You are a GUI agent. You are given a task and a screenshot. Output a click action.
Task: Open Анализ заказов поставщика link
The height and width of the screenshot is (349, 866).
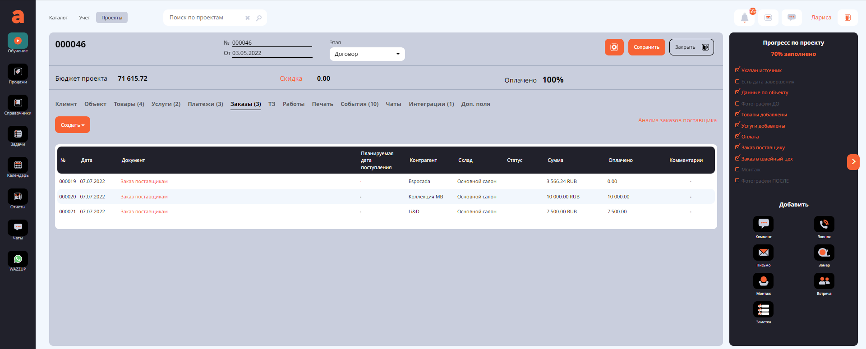click(677, 120)
